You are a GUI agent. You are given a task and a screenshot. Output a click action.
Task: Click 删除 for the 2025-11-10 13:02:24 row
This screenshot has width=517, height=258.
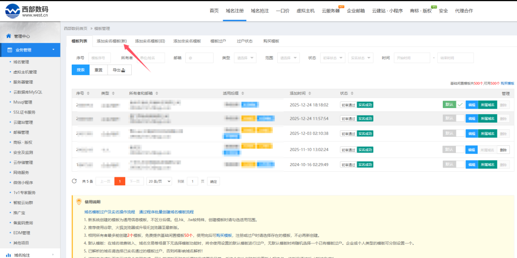pos(503,149)
